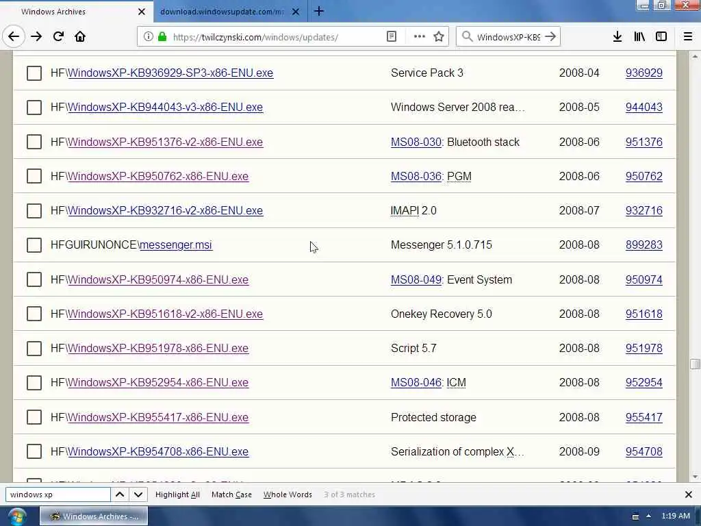Check the box for KB951376-v2 row

(34, 142)
